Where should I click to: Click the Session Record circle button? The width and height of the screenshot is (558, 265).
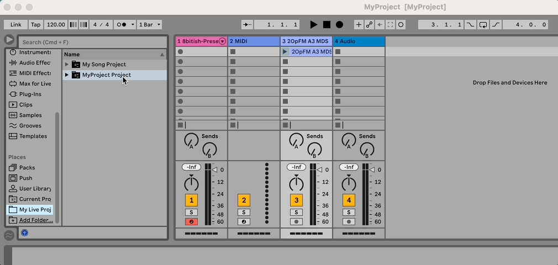[401, 24]
